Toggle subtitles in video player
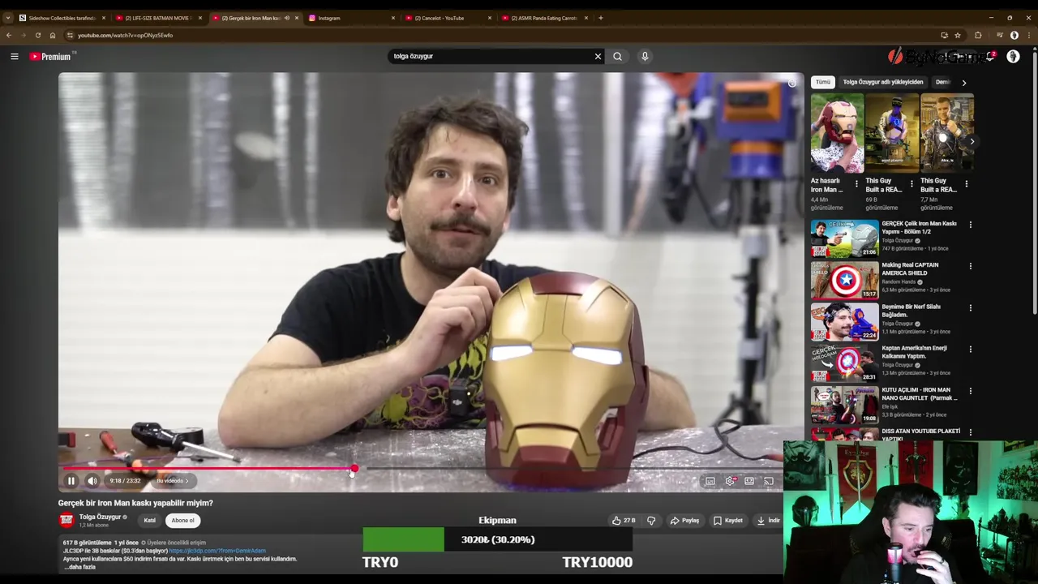 [710, 481]
